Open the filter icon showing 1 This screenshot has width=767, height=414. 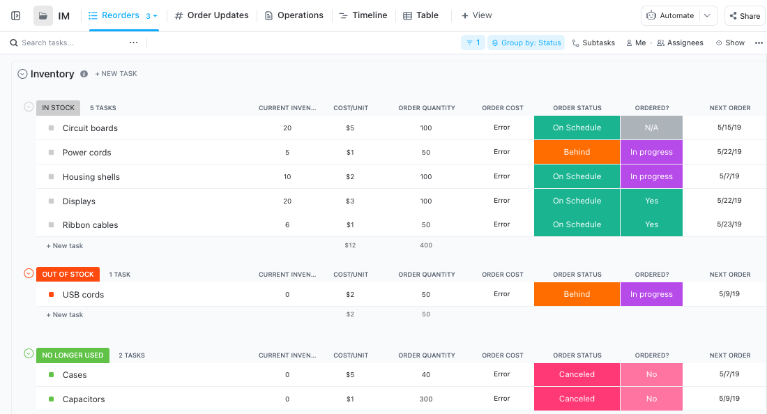(x=472, y=43)
